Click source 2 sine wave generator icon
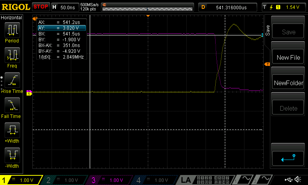Screen dimensions: 308x185 point(263,180)
